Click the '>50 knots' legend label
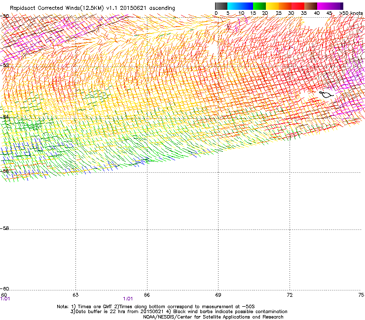Screen dimensions: 365x320 [351, 13]
